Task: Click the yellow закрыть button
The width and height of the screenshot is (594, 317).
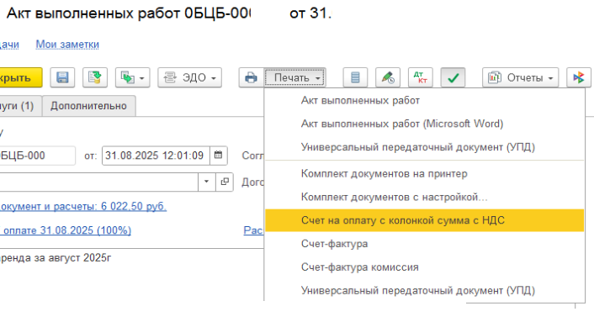Action: 21,77
